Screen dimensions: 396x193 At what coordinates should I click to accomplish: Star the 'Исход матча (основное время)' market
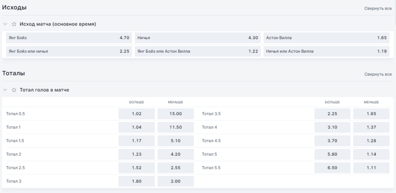tap(14, 24)
